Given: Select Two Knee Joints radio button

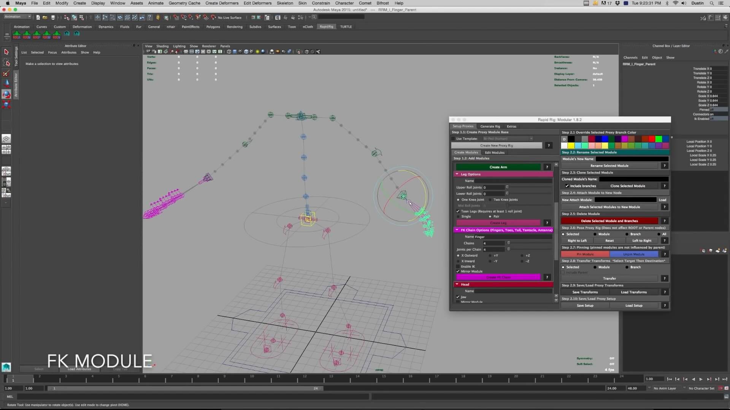Looking at the screenshot, I should click(490, 200).
